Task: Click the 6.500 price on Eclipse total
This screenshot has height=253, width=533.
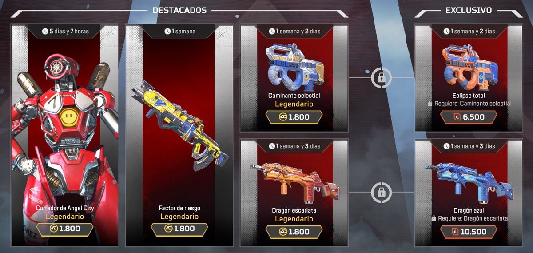Action: point(469,117)
